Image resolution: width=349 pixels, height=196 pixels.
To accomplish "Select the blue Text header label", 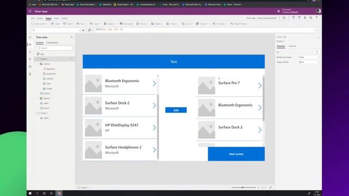I will (x=173, y=62).
